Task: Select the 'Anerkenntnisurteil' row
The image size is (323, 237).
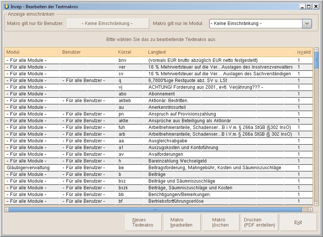Action: pyautogui.click(x=159, y=107)
